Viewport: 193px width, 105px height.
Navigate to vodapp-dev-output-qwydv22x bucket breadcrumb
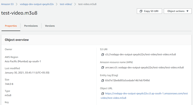click(37, 4)
